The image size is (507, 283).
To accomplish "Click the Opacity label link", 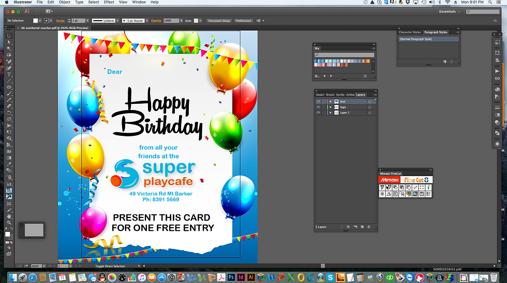I will tap(156, 21).
